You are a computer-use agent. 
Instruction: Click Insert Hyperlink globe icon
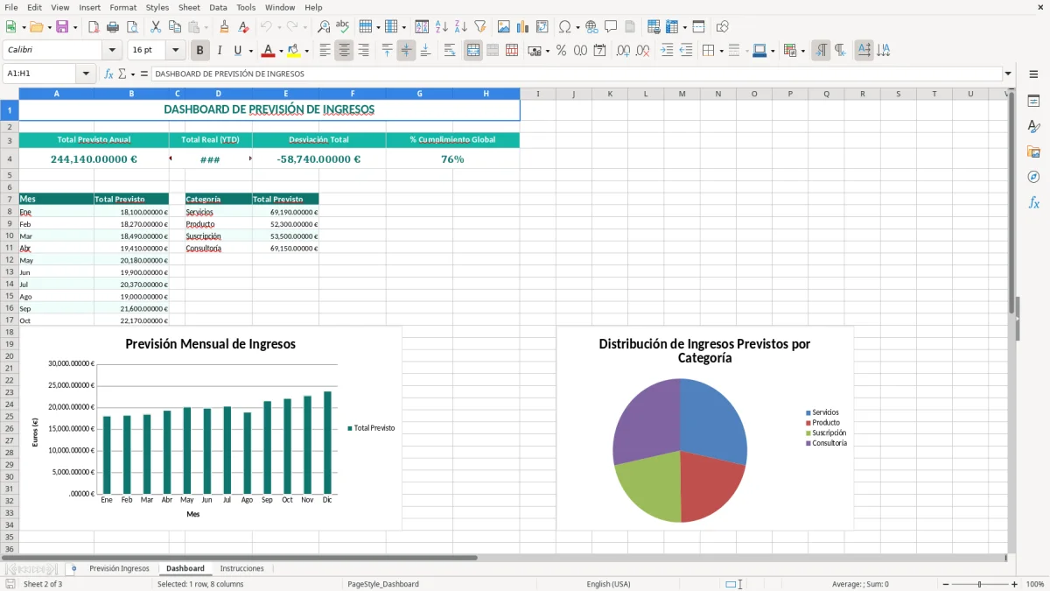(x=591, y=27)
